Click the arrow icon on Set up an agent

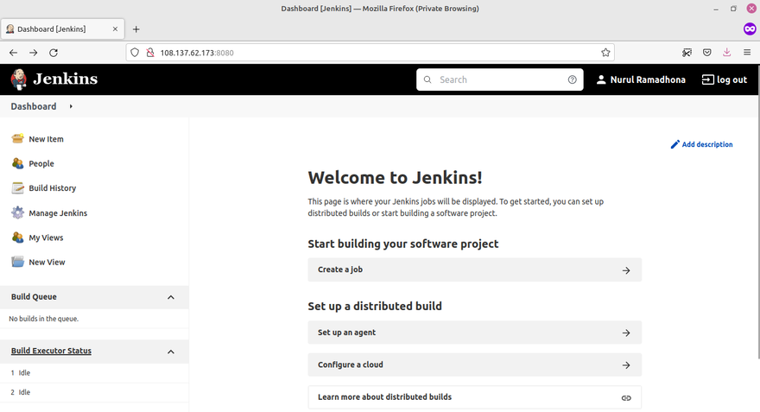(x=626, y=333)
